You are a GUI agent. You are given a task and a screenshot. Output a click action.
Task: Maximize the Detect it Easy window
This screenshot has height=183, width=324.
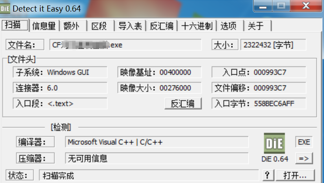(281, 6)
